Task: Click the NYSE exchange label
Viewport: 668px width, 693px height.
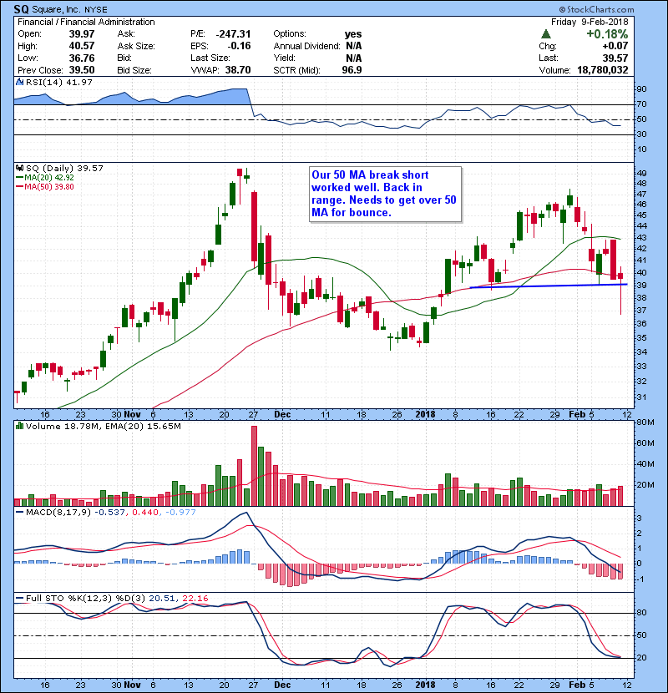Action: [96, 10]
